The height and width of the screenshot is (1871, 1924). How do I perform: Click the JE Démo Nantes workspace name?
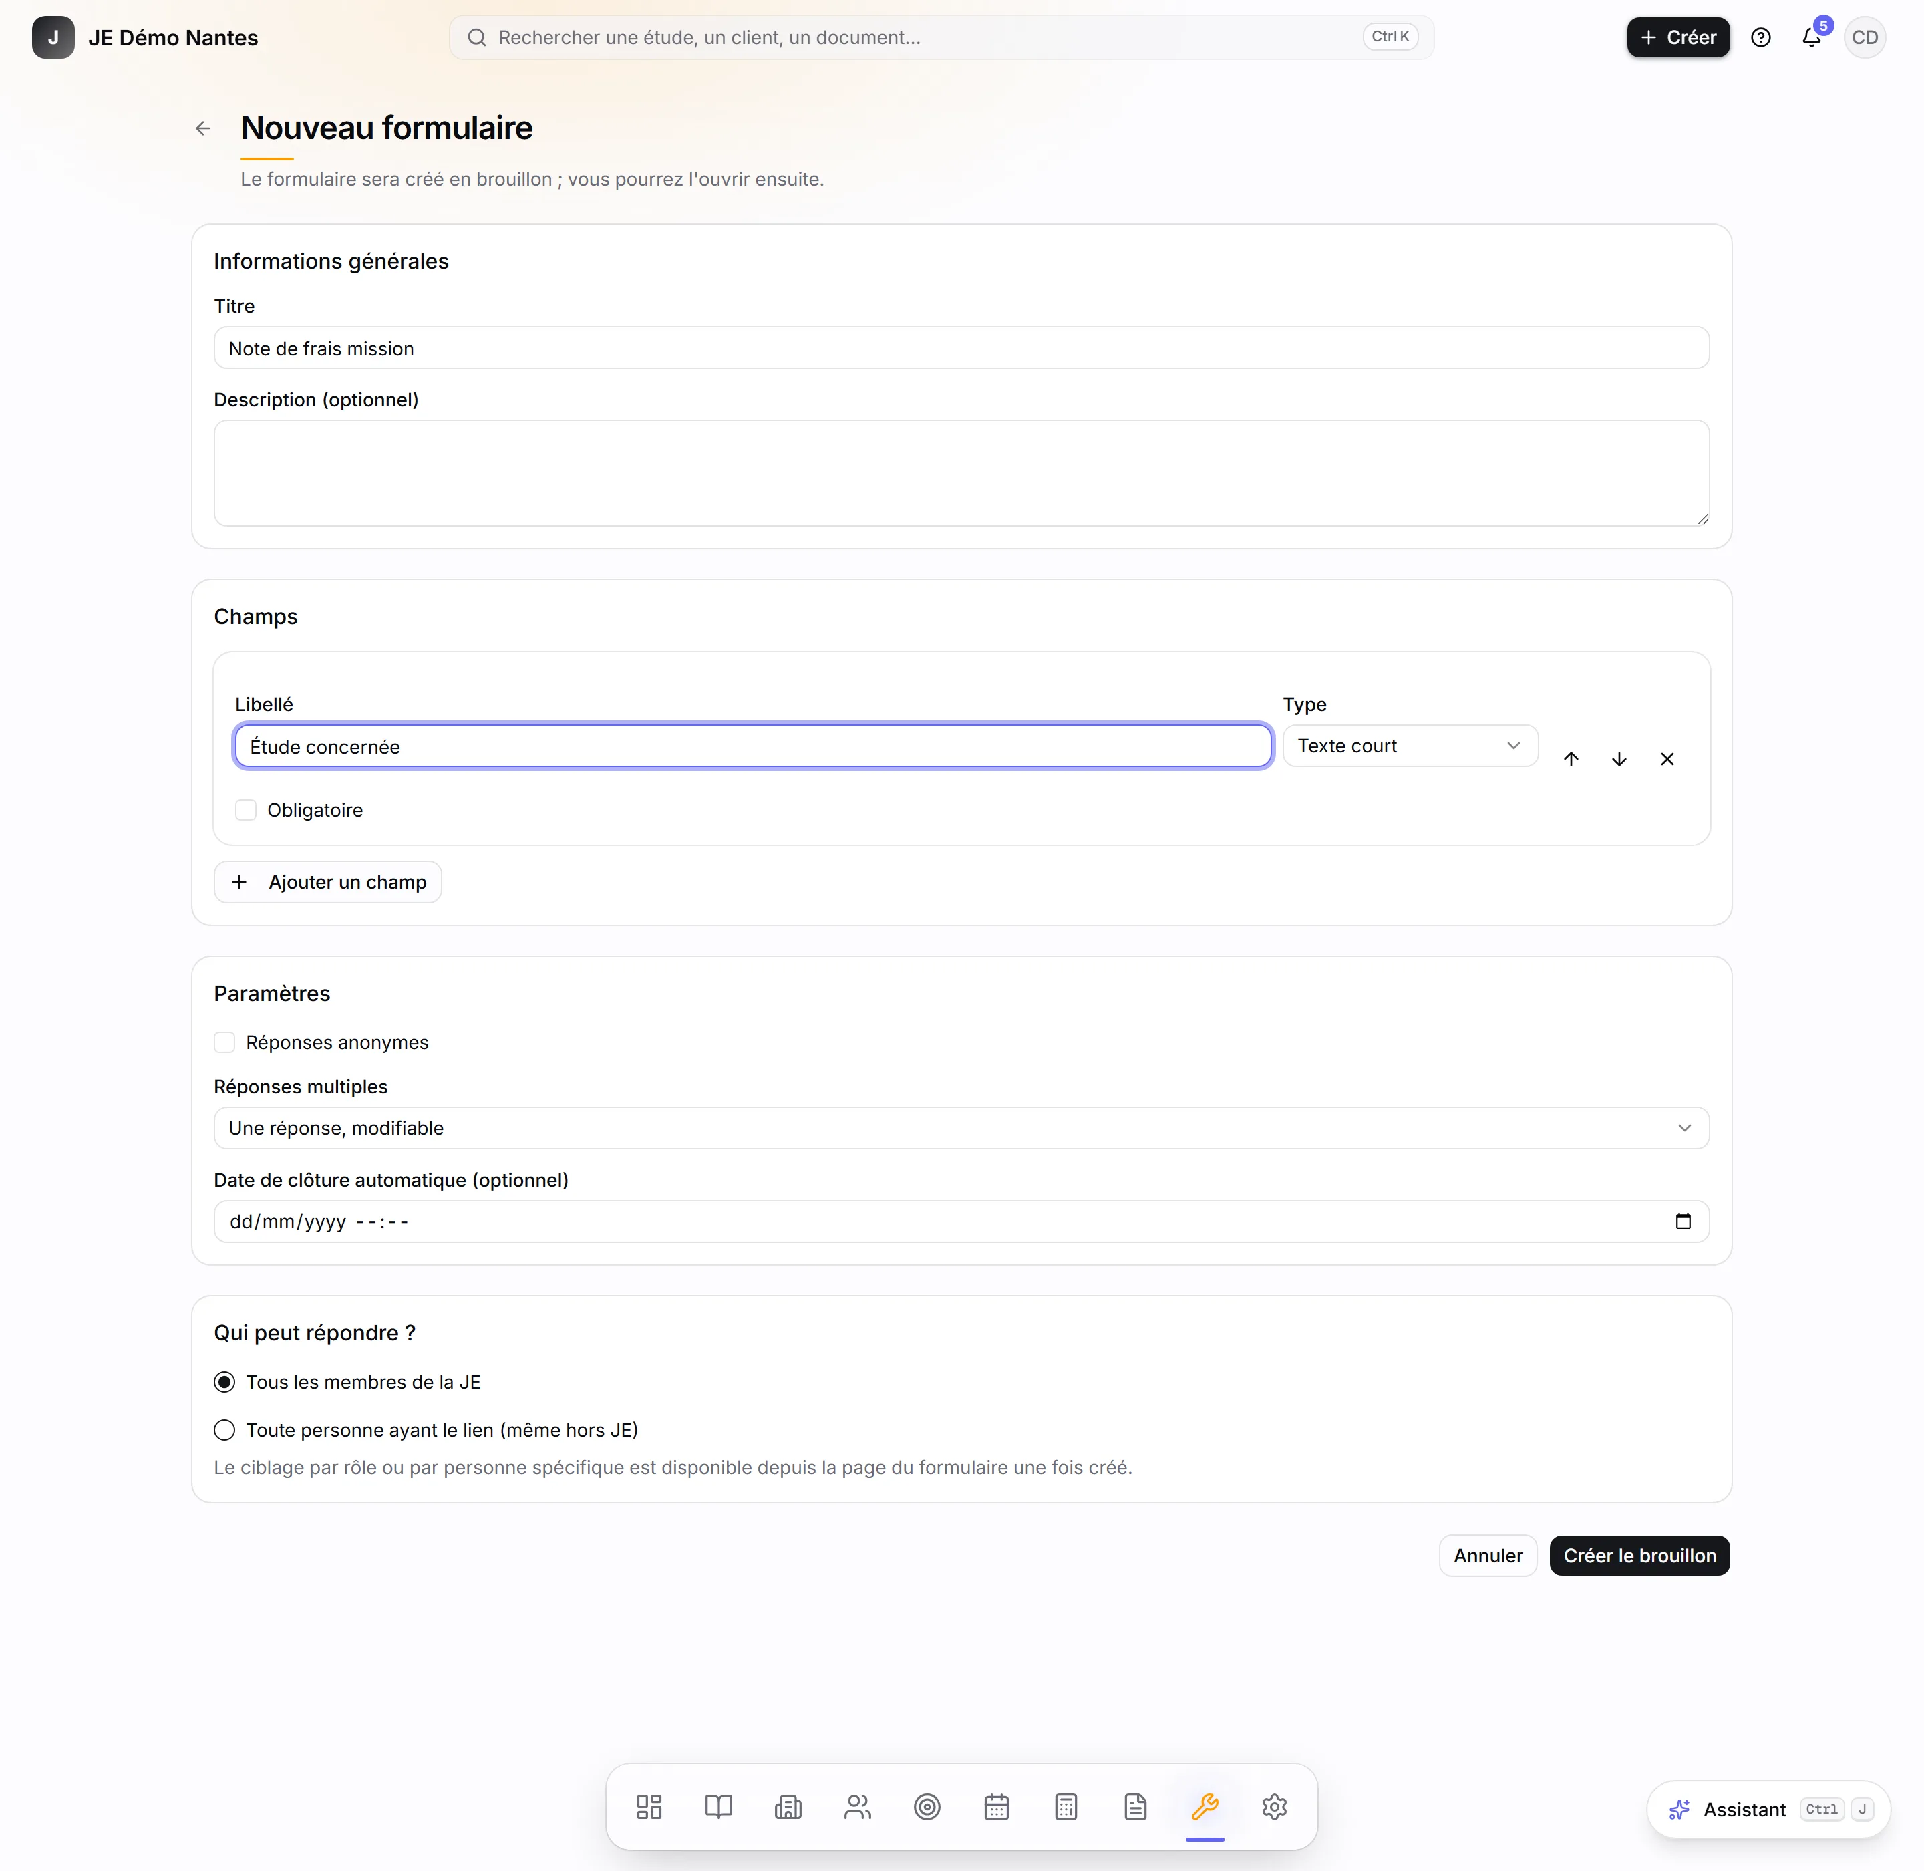pyautogui.click(x=173, y=37)
